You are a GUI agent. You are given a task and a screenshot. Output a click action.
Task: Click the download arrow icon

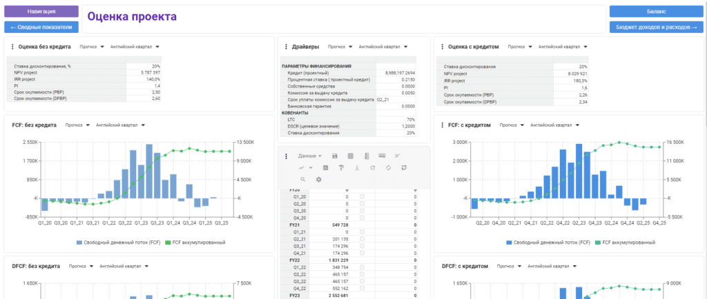(x=356, y=167)
